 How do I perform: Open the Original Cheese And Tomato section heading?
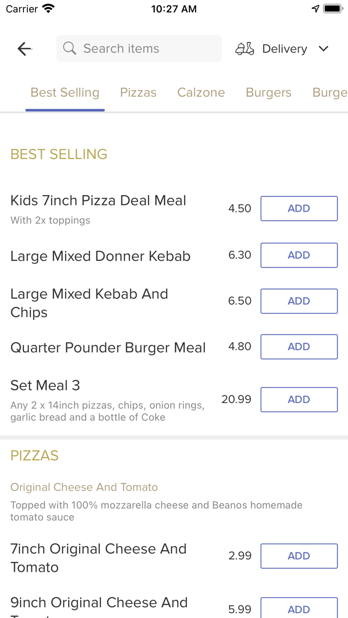click(x=84, y=487)
